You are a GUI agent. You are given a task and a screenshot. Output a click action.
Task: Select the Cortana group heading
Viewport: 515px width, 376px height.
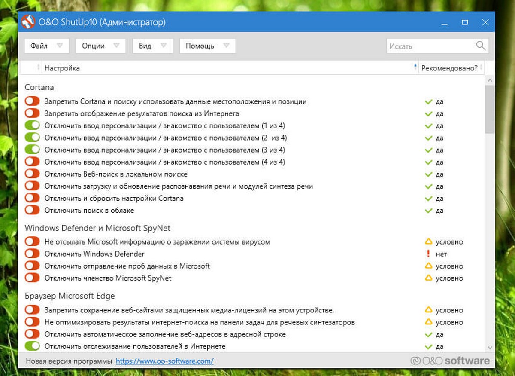[39, 87]
